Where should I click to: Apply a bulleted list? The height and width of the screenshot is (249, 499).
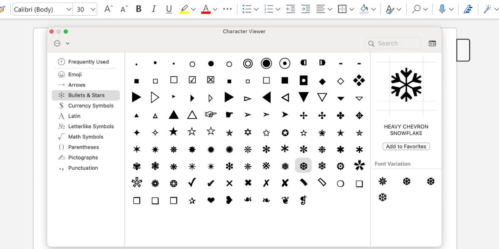[x=246, y=9]
